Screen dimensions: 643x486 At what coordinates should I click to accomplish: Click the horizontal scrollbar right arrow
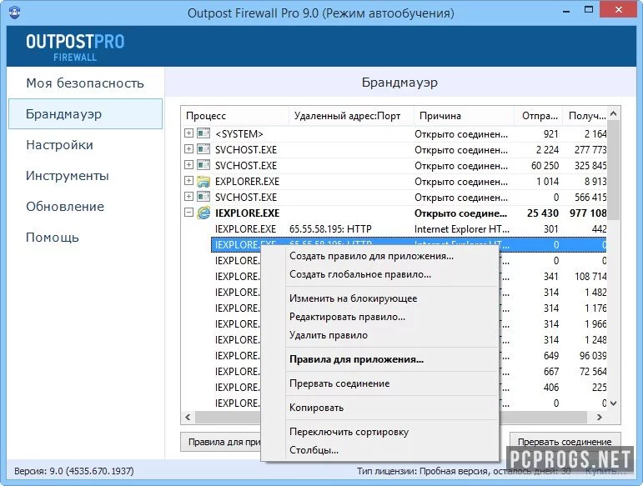pos(600,417)
